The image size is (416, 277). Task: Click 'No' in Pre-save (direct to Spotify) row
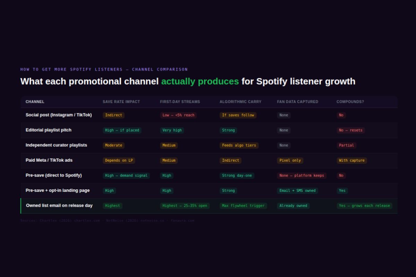[341, 176]
